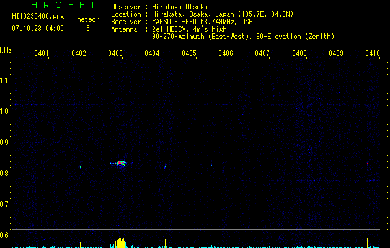The width and height of the screenshot is (390, 248).
Task: Click the 0406 time marker
Action: point(226,53)
